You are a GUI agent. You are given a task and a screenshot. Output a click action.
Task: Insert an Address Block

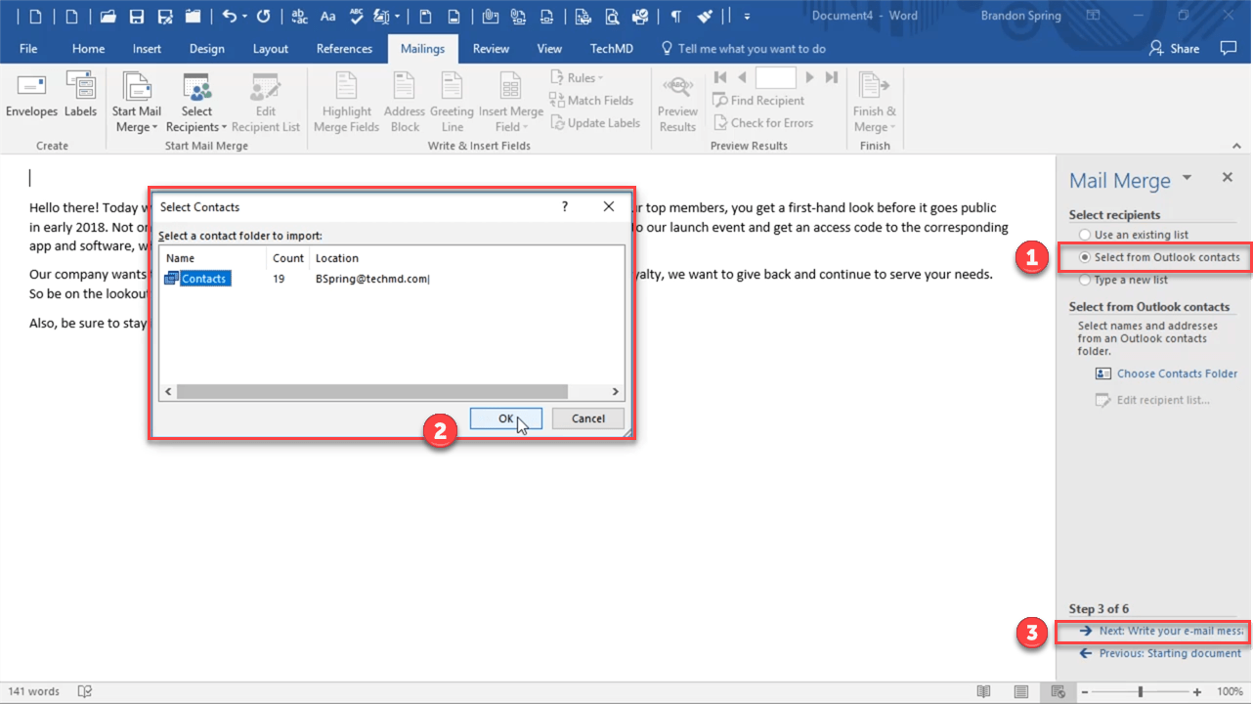(405, 103)
